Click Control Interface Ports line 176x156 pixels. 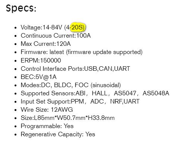(75, 69)
